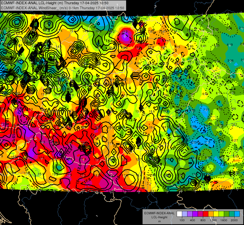The height and width of the screenshot is (225, 244).
Task: Click the map value 3.95
Action: [209, 174]
